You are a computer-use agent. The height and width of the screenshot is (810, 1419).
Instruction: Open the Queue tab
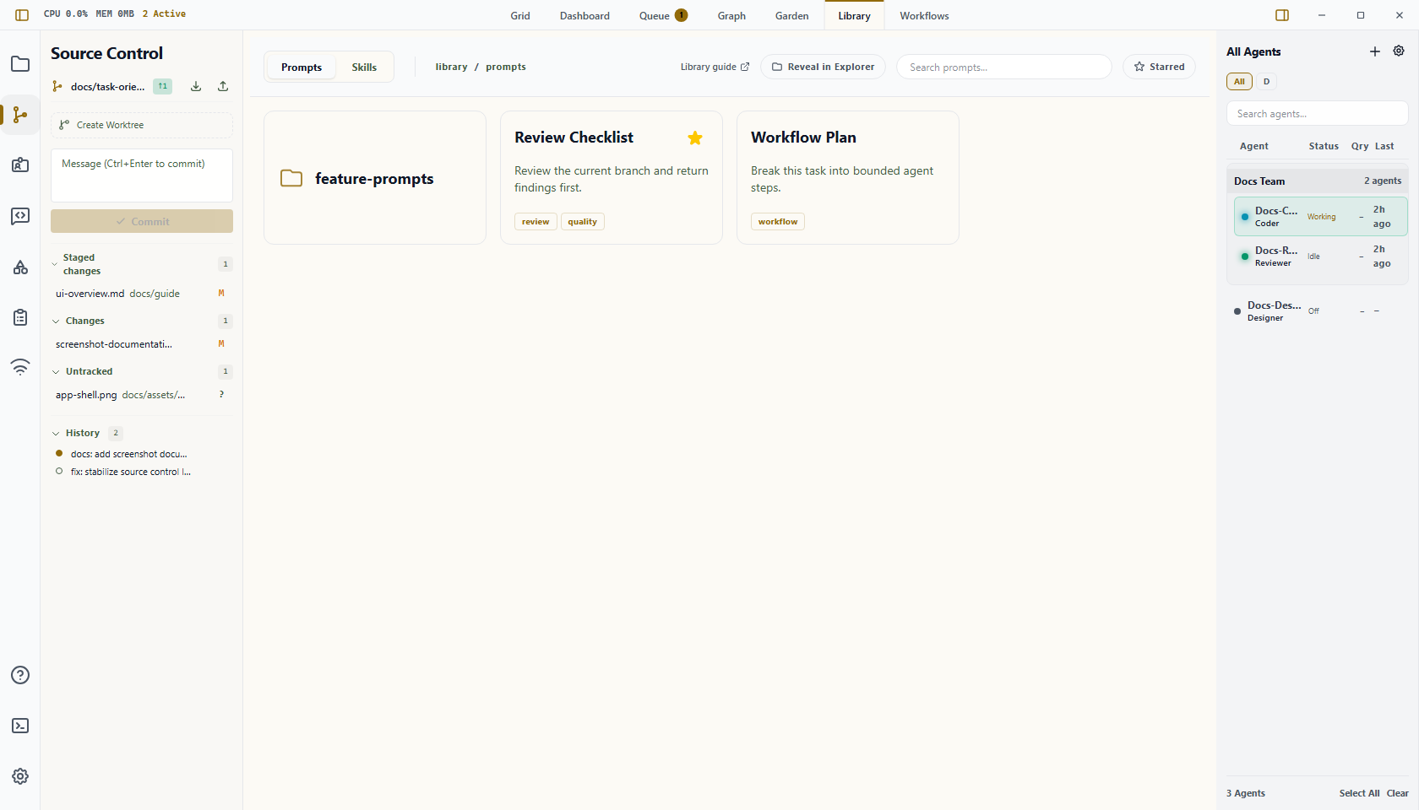coord(663,16)
